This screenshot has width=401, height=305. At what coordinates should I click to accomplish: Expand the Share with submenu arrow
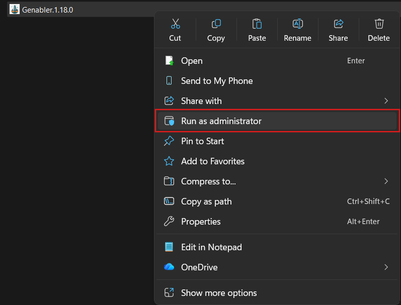pyautogui.click(x=386, y=101)
